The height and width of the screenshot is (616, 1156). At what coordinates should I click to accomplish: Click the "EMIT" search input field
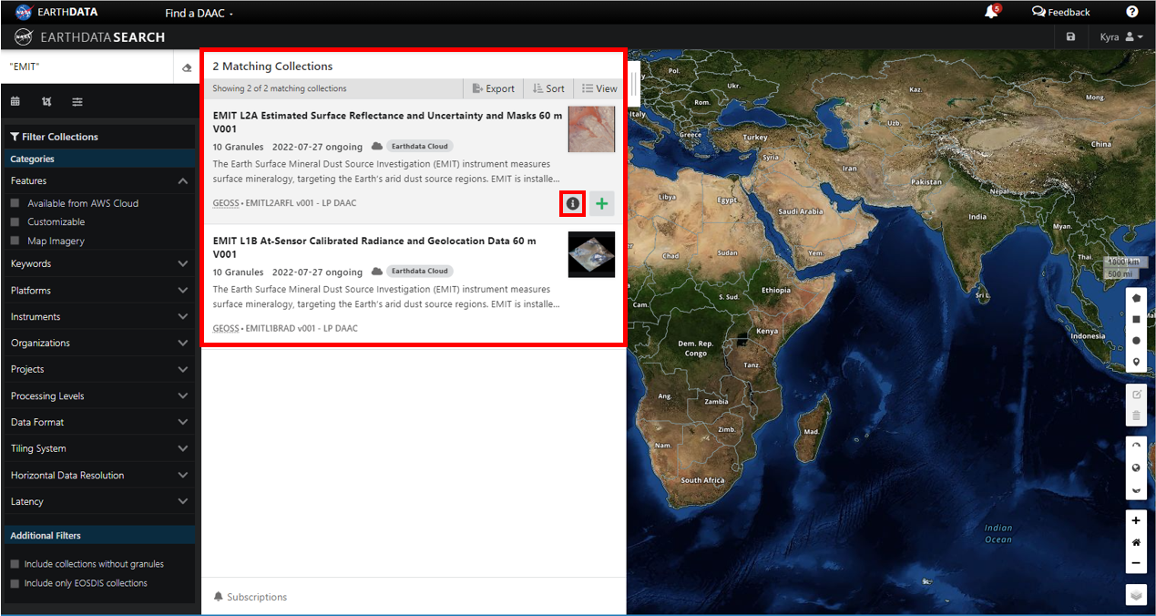click(88, 67)
